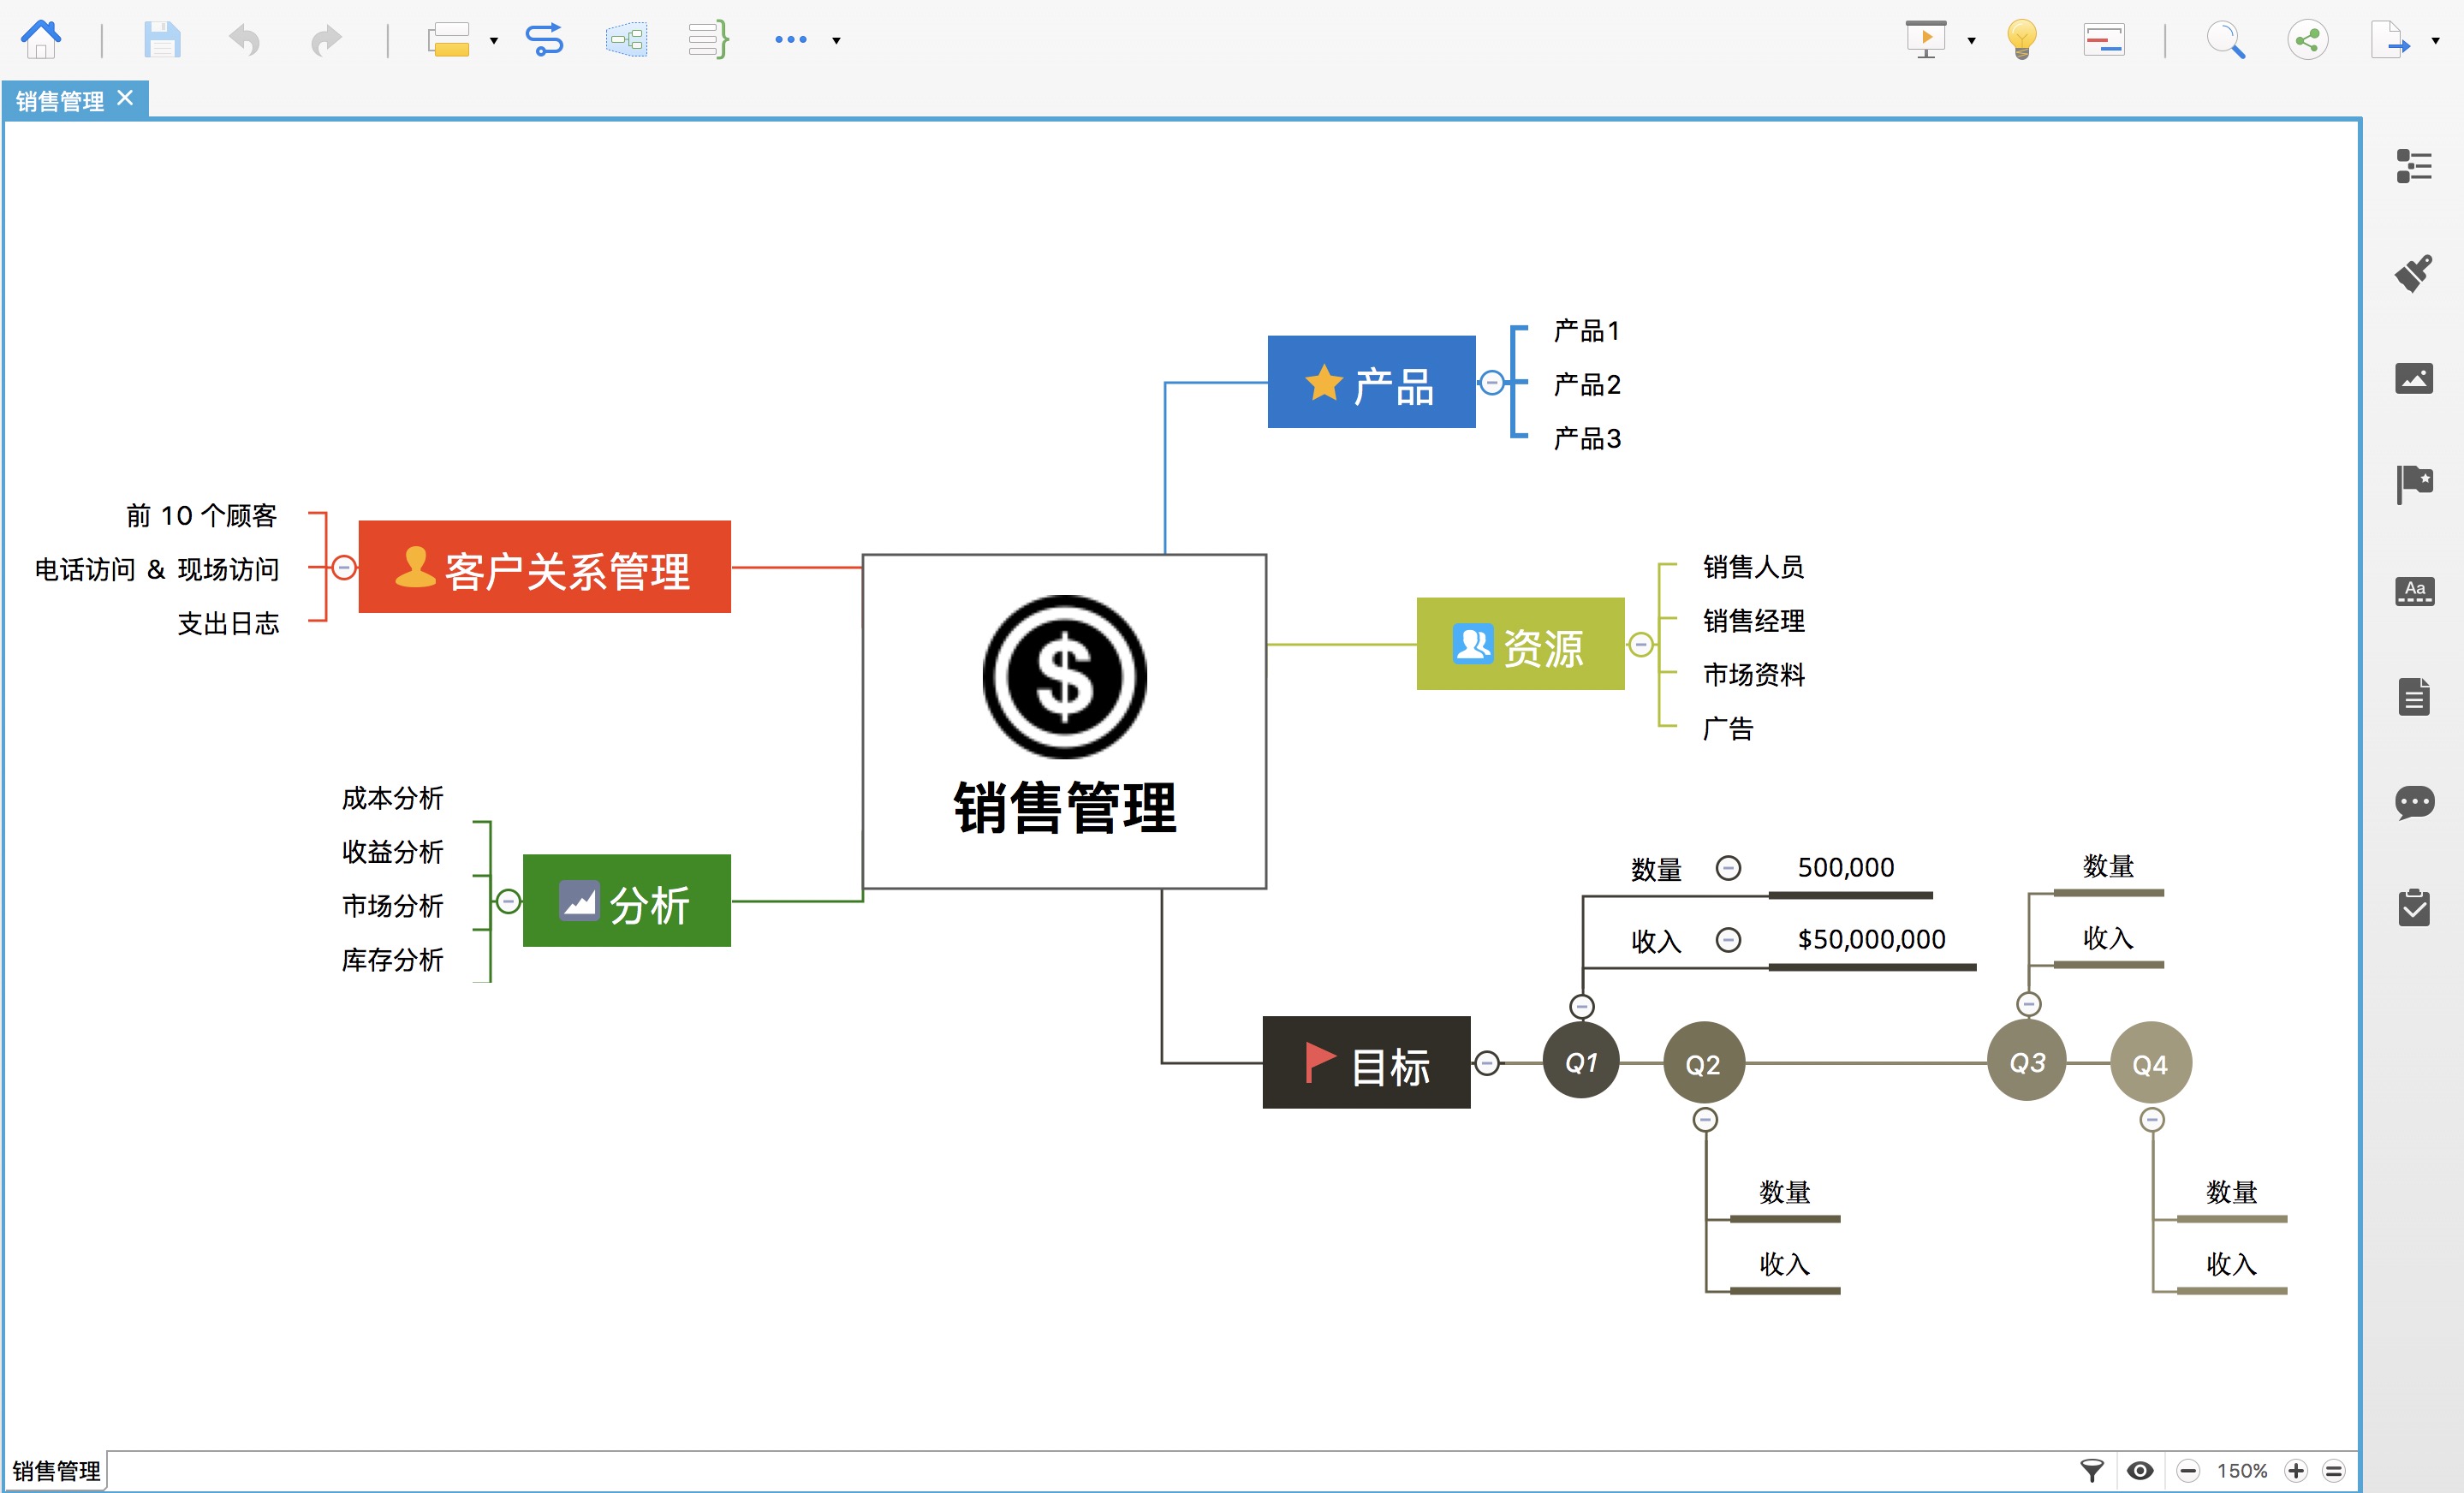Click the zoom out minus button
The image size is (2464, 1493).
2188,1470
